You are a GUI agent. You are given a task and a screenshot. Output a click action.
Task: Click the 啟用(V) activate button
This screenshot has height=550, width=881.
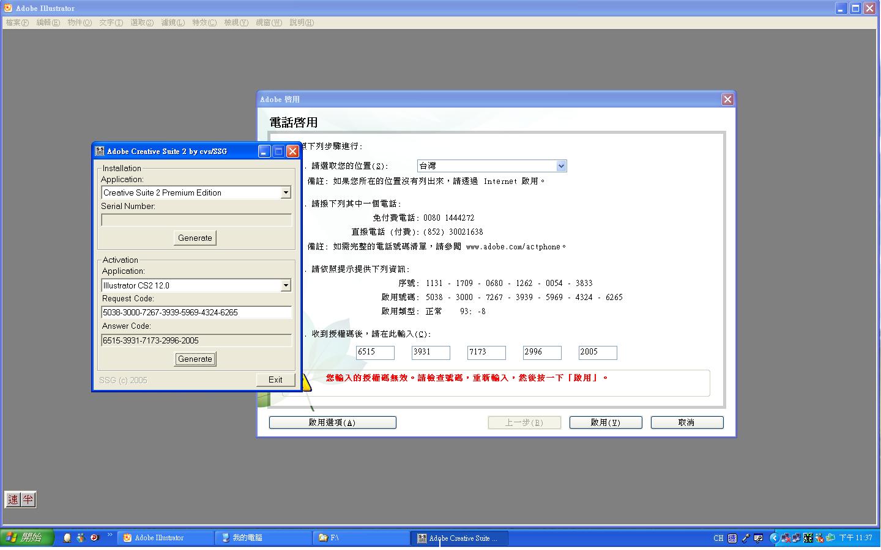[606, 422]
